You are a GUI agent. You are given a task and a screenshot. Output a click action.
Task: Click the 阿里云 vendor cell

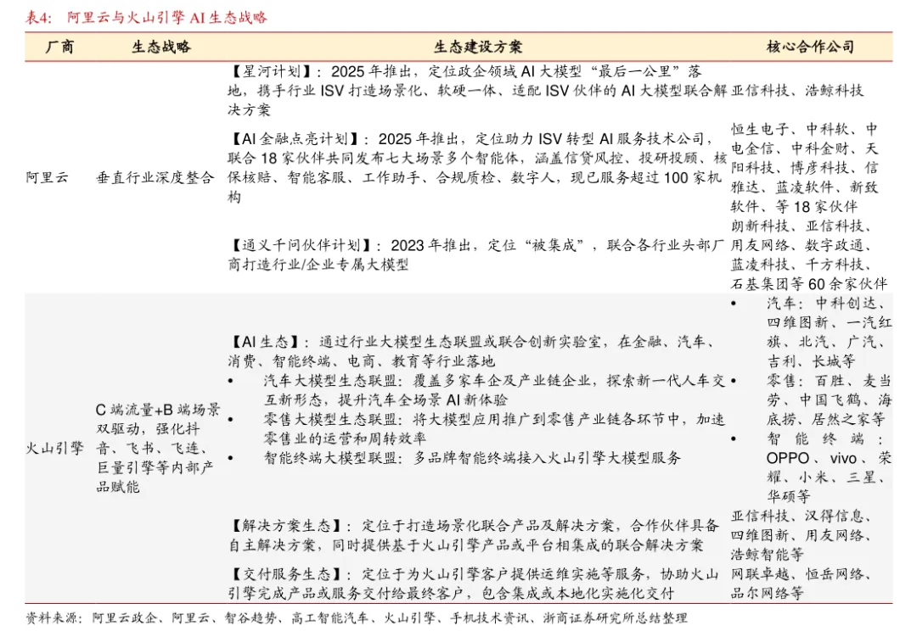[x=47, y=177]
